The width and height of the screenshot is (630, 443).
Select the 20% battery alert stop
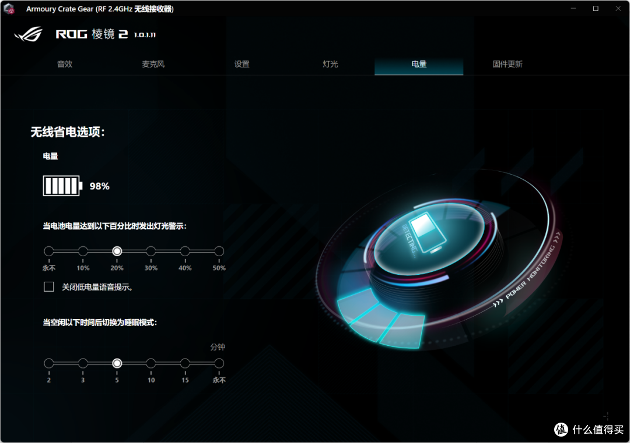pyautogui.click(x=117, y=251)
